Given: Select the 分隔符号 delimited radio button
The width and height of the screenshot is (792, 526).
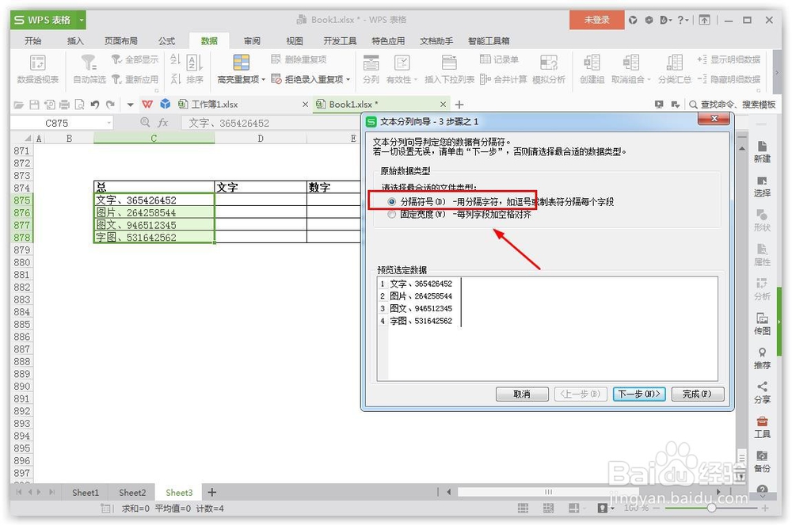Looking at the screenshot, I should point(391,200).
